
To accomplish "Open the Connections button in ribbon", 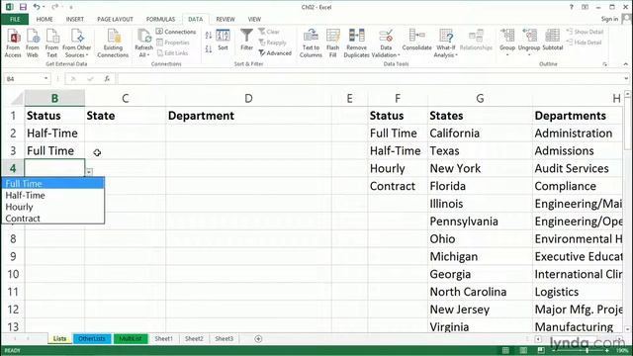I will [176, 32].
